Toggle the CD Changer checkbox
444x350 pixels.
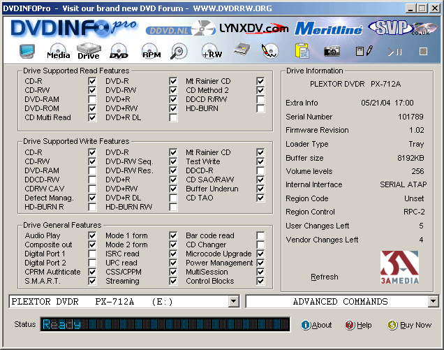click(x=260, y=245)
